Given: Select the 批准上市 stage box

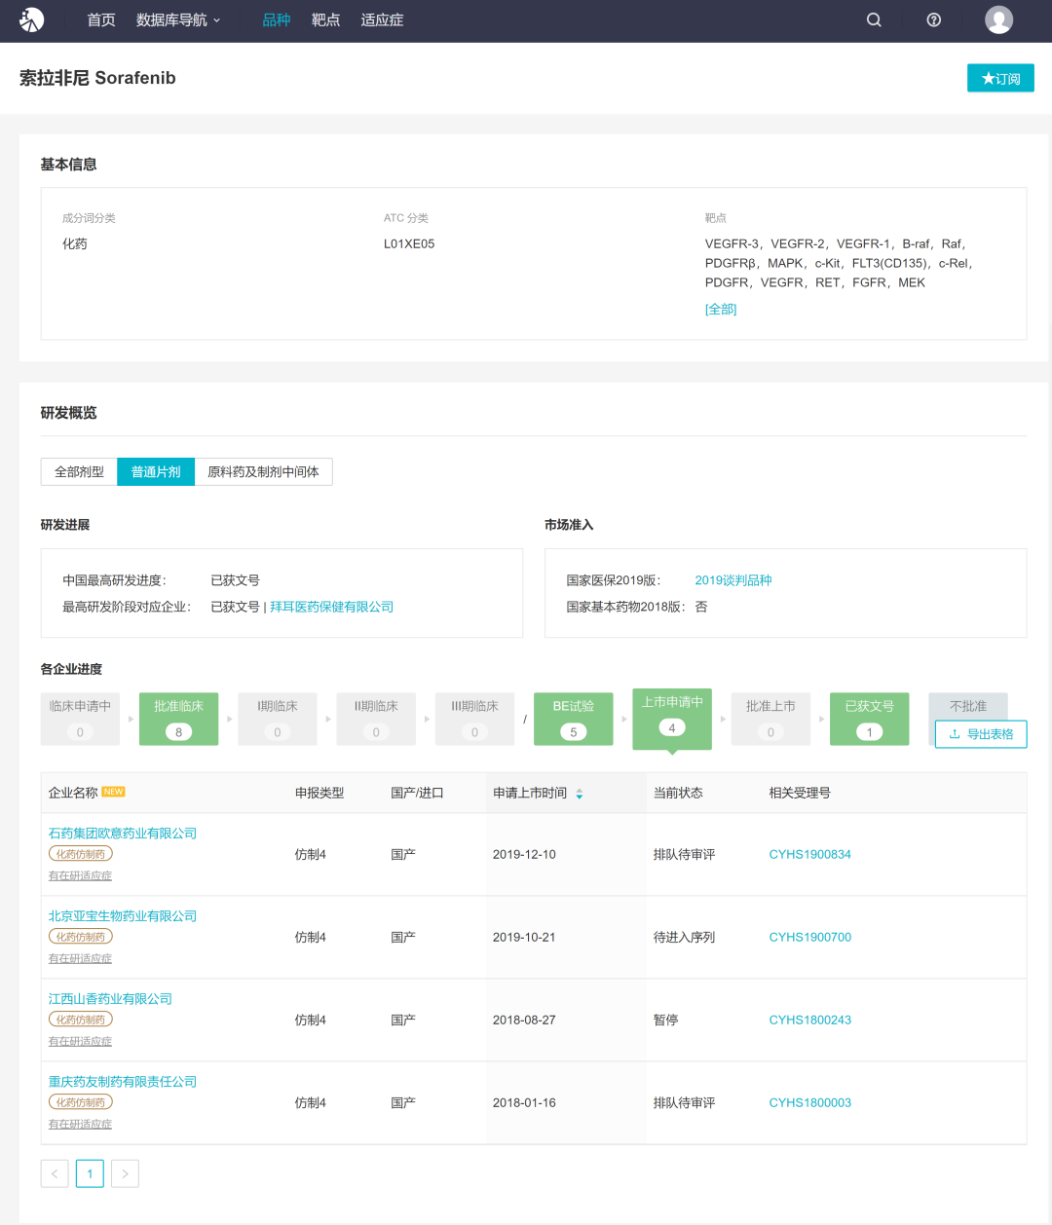Looking at the screenshot, I should coord(770,719).
